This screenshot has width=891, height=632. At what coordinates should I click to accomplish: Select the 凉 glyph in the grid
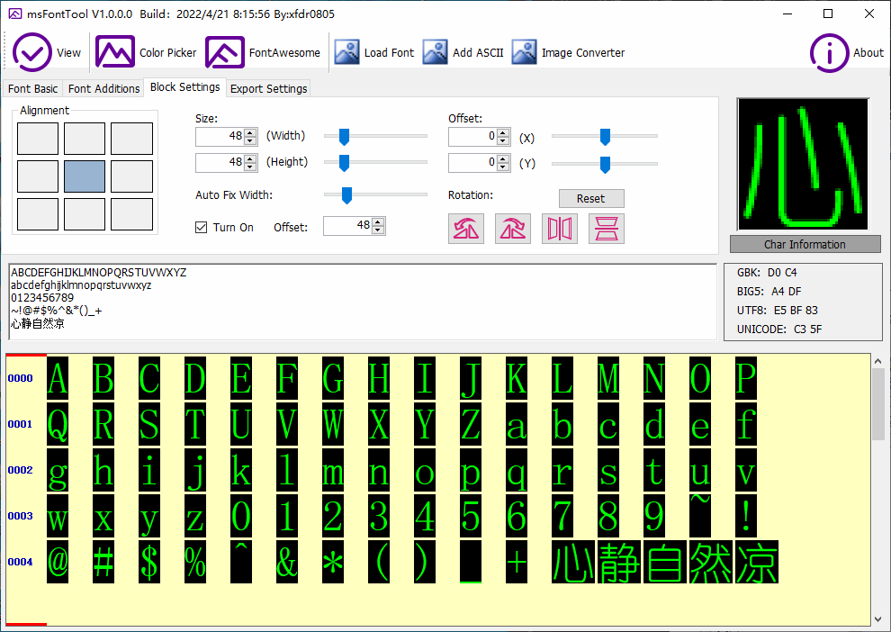point(756,562)
